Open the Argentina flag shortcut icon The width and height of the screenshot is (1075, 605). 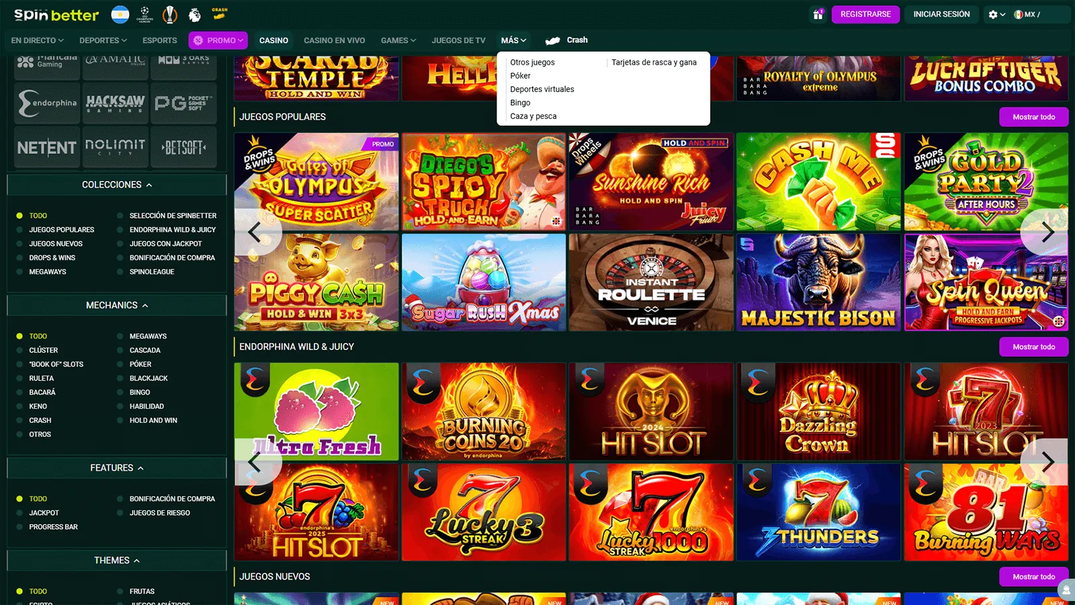120,14
